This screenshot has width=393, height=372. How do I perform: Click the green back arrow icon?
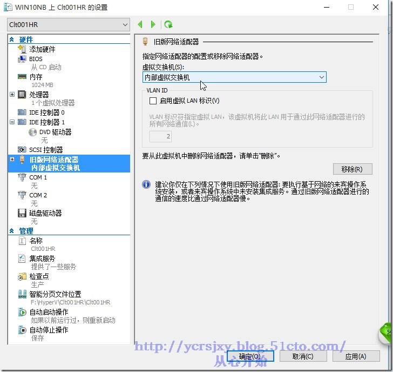140,24
